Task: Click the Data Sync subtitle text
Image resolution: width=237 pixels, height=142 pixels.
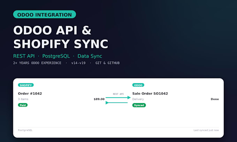Action: 90,56
